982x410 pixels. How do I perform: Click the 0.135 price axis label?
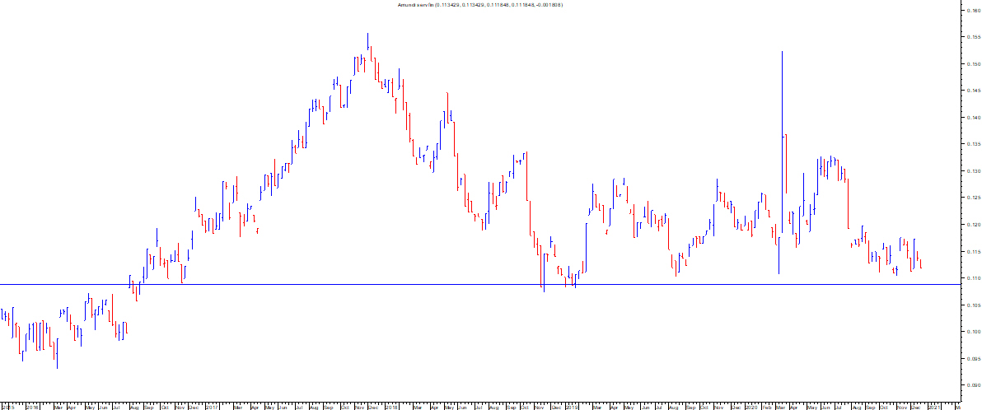point(972,144)
